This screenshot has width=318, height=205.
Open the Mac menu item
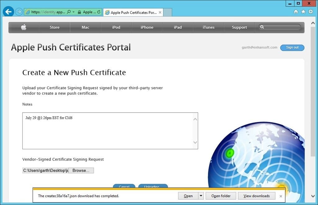point(85,27)
